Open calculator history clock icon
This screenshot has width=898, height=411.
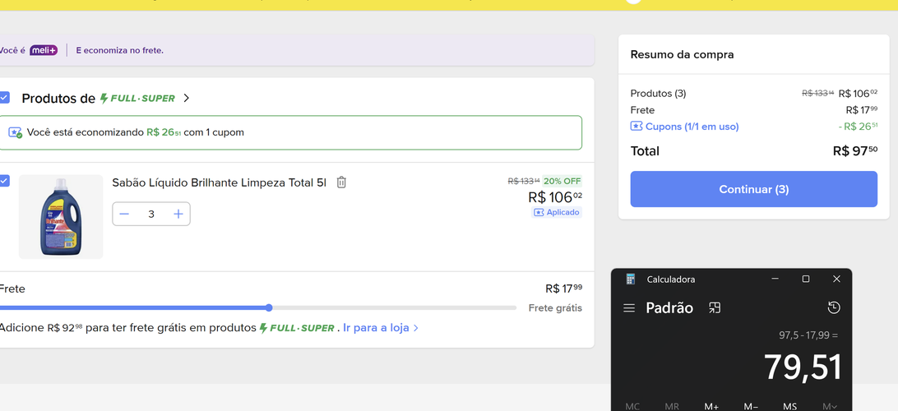coord(834,308)
